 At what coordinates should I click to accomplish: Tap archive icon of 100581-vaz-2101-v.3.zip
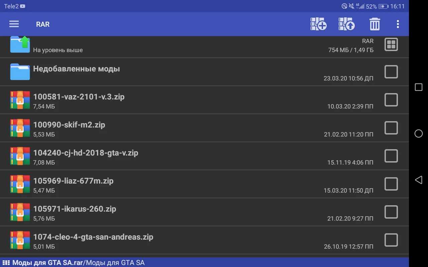pos(20,100)
